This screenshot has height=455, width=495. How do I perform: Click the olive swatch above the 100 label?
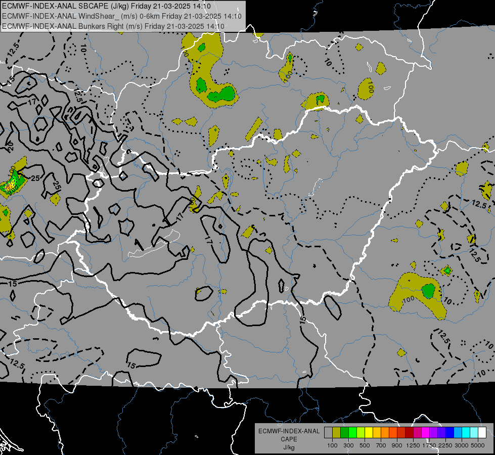point(337,432)
